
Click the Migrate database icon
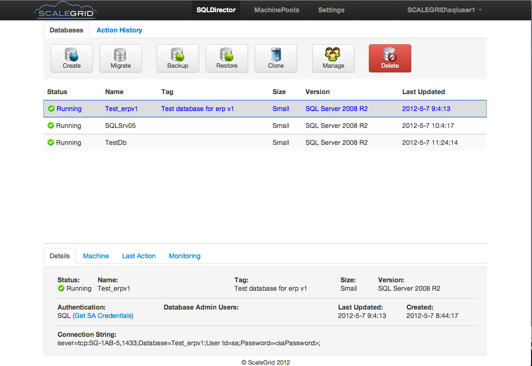[121, 58]
